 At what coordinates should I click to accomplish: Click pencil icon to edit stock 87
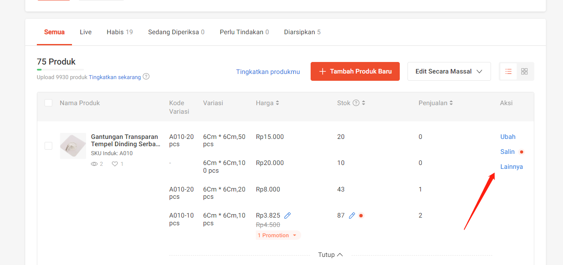tap(352, 215)
